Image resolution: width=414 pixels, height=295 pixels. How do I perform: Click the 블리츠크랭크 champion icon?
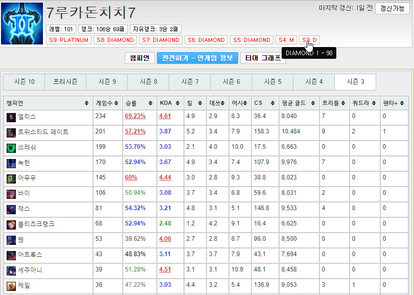click(11, 224)
